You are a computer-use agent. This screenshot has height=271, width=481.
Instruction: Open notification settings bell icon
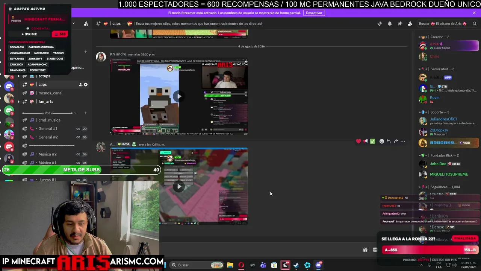pyautogui.click(x=390, y=23)
